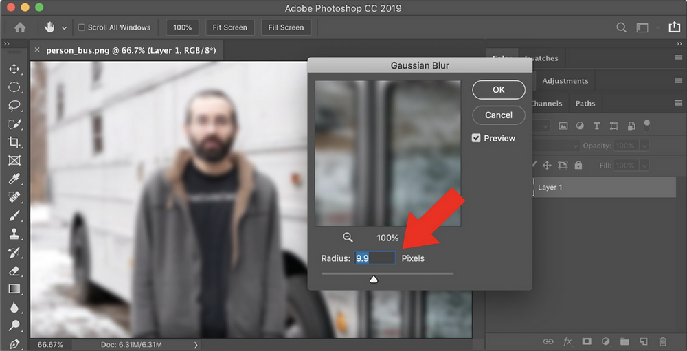687x351 pixels.
Task: Click the Radius slider handle
Action: [374, 279]
